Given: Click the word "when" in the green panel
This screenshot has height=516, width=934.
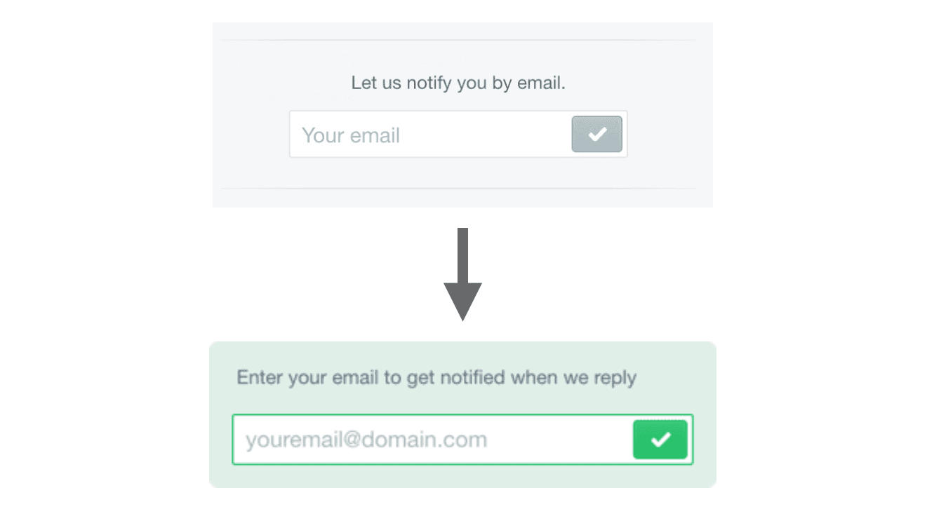Looking at the screenshot, I should pos(531,377).
